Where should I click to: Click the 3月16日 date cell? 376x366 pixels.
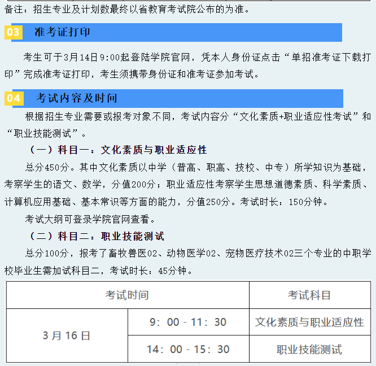(67, 335)
